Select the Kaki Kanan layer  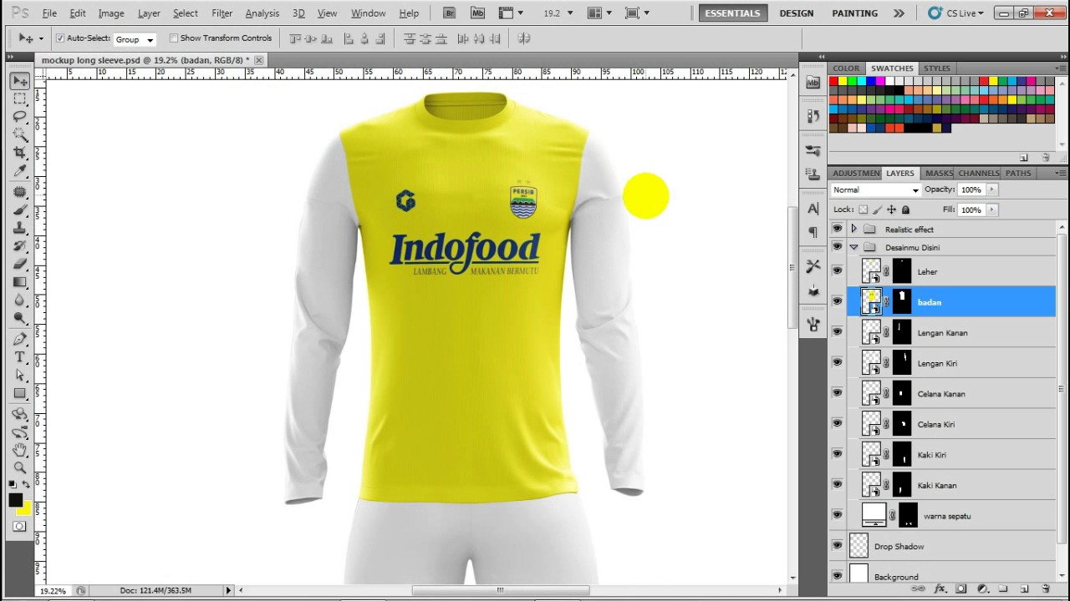tap(952, 485)
